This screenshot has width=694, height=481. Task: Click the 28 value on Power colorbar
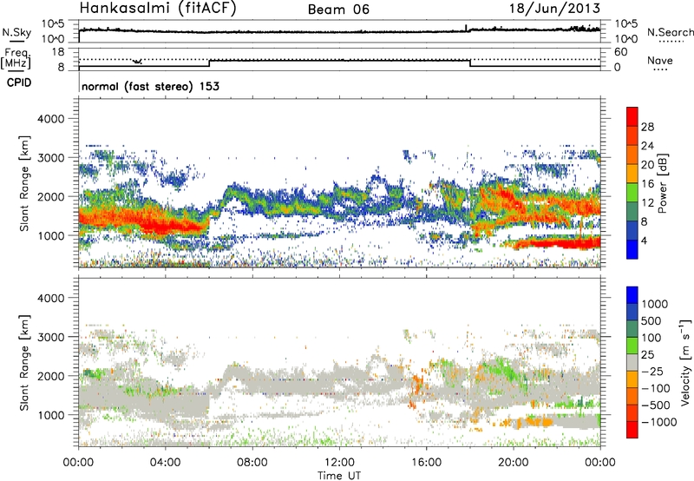[647, 127]
